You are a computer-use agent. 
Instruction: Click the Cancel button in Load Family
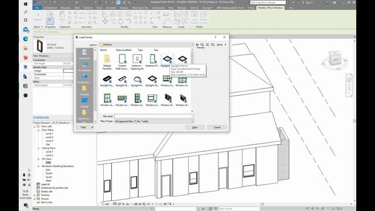[217, 127]
